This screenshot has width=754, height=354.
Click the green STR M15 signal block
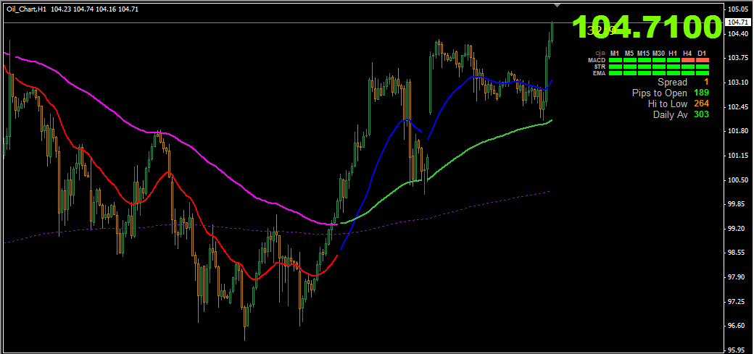(644, 67)
